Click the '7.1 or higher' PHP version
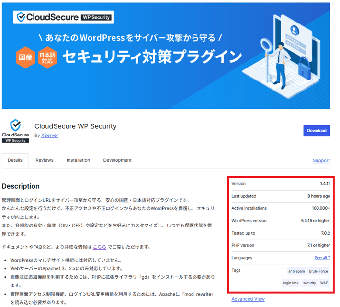This screenshot has height=307, width=340. 318,245
